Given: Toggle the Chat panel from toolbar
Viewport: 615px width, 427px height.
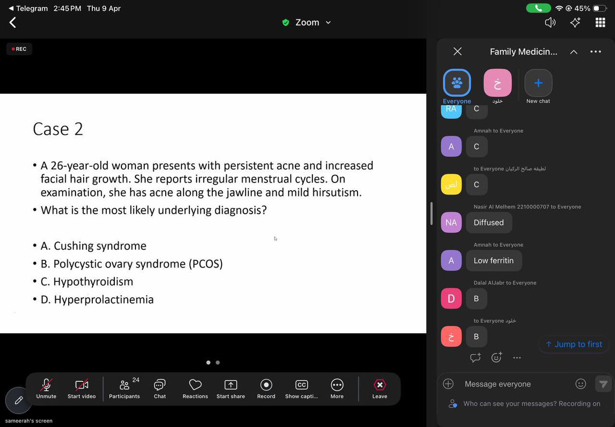Looking at the screenshot, I should coord(160,389).
